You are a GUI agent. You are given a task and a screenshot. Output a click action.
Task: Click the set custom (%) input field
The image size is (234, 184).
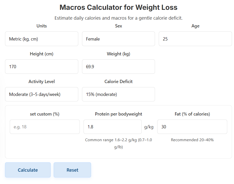(x=45, y=127)
